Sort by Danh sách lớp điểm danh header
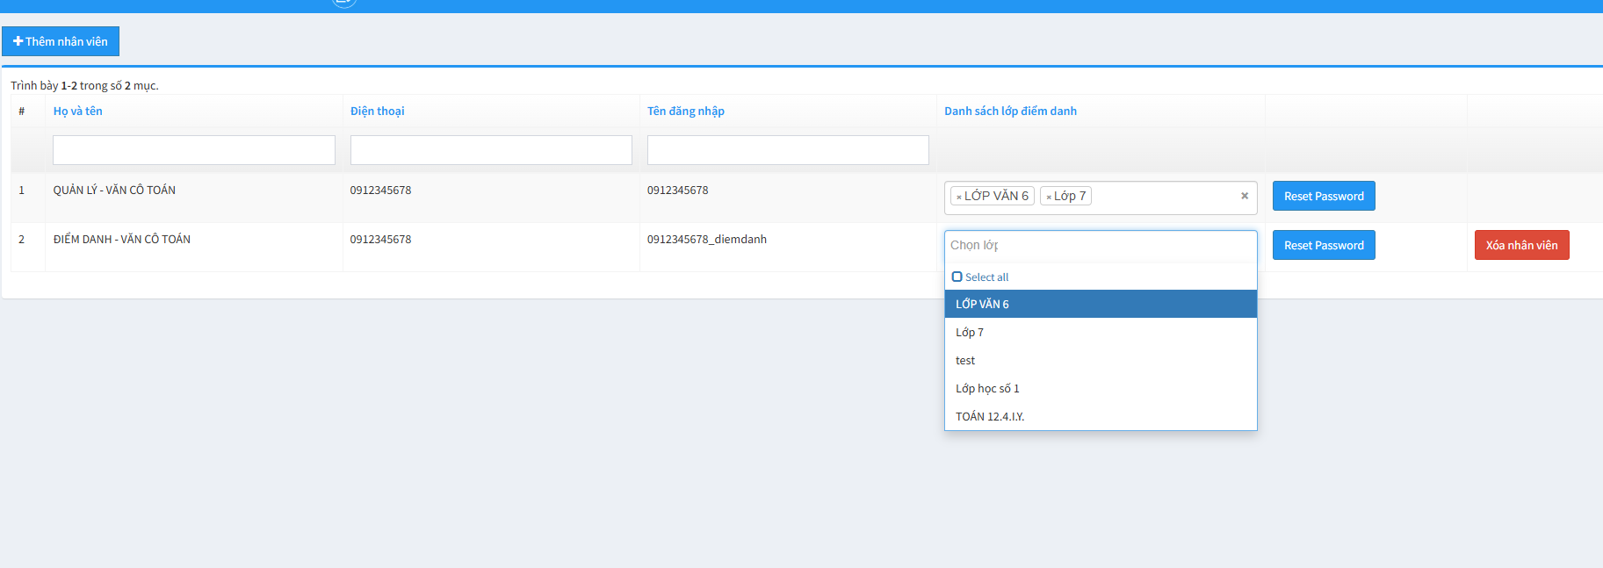 [x=1010, y=111]
